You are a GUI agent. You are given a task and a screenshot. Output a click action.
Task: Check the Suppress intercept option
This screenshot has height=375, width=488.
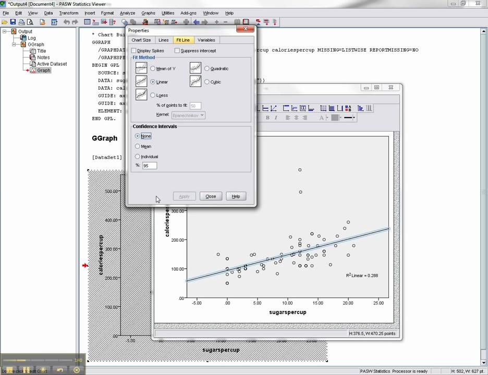[x=177, y=51]
